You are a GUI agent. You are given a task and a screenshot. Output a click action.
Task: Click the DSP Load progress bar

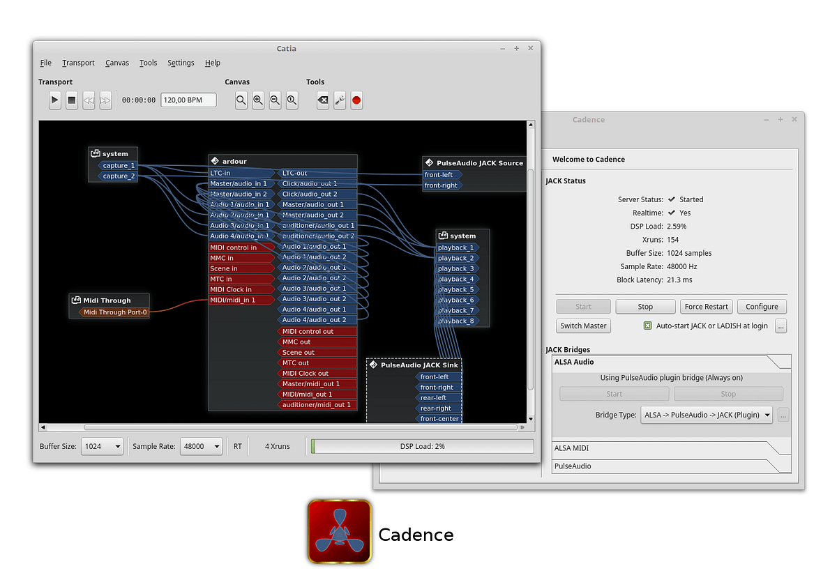[x=422, y=446]
